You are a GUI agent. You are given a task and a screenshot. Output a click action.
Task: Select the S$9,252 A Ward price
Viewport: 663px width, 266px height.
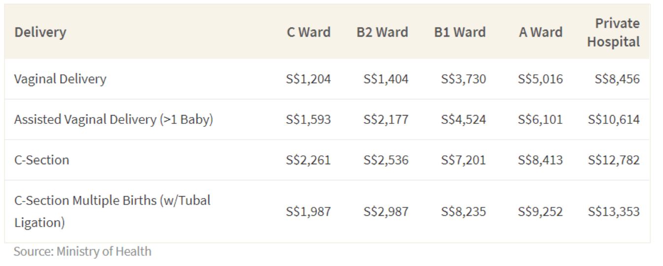[540, 212]
